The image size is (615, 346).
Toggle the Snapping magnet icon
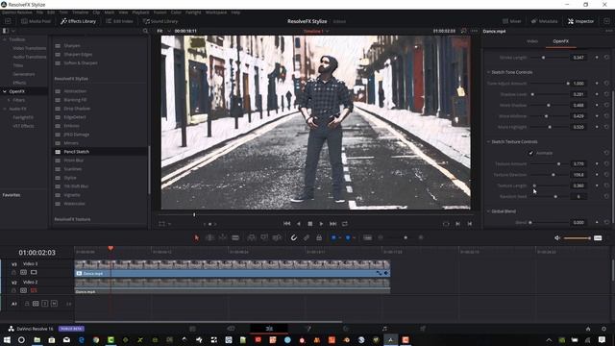[x=293, y=237]
